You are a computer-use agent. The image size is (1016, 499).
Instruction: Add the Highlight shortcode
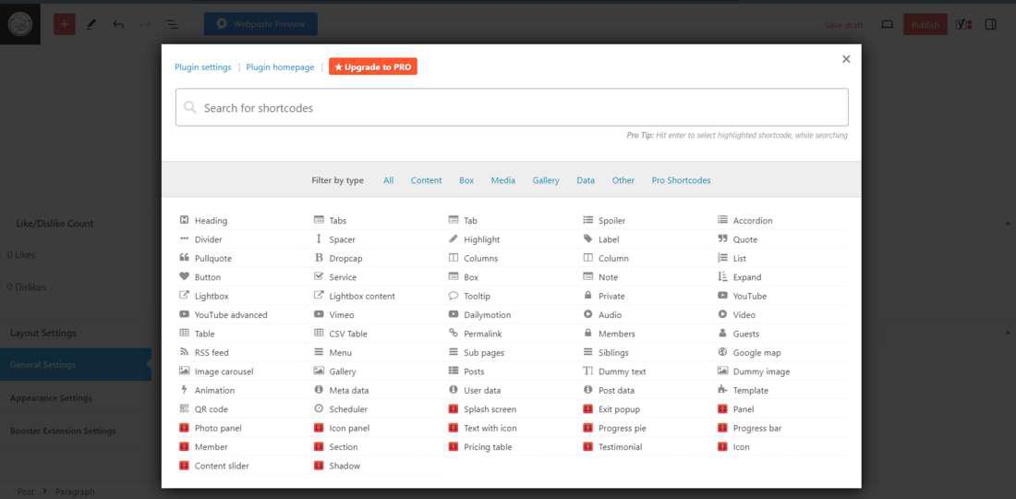coord(475,239)
